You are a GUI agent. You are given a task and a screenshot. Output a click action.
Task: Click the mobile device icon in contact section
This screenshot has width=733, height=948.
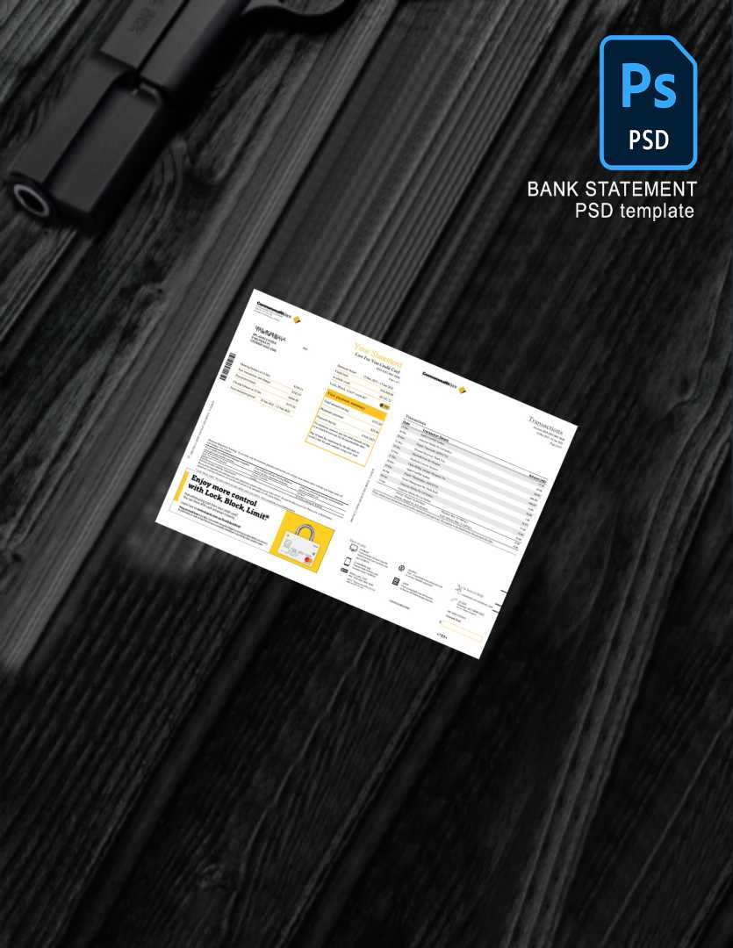coord(348,563)
